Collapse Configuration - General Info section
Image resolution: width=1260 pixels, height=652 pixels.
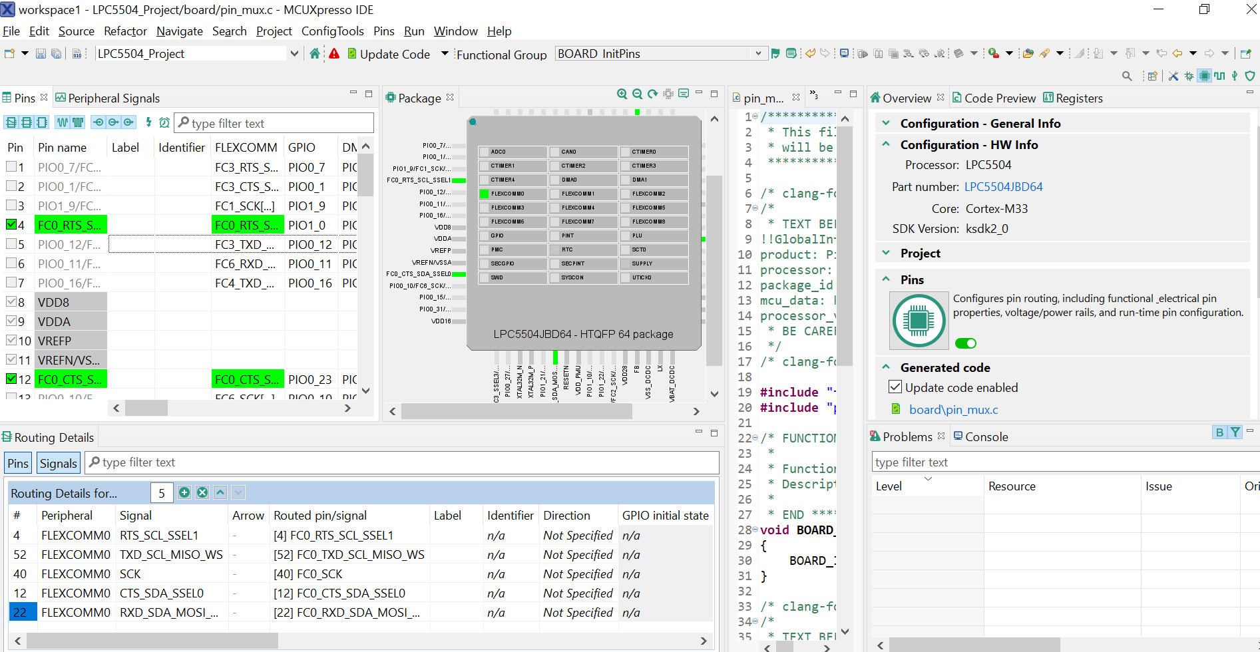(x=886, y=123)
